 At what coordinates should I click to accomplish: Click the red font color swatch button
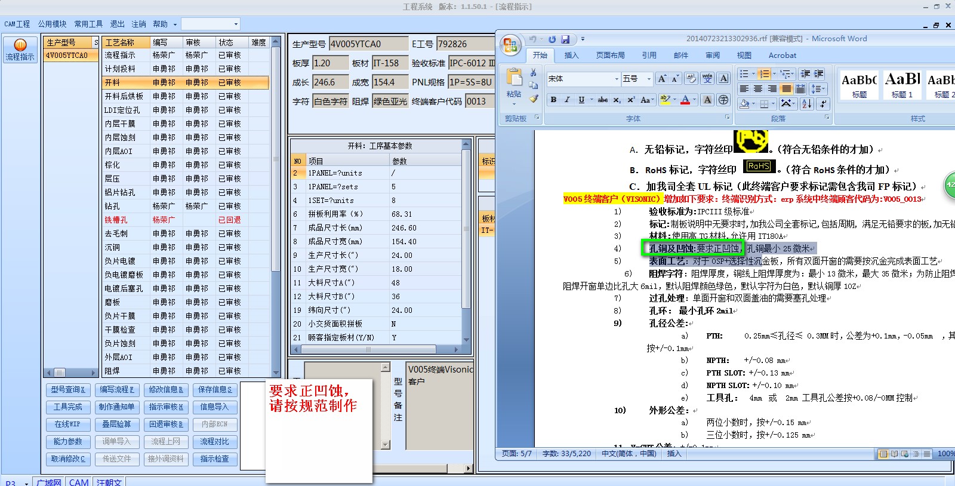[x=685, y=100]
